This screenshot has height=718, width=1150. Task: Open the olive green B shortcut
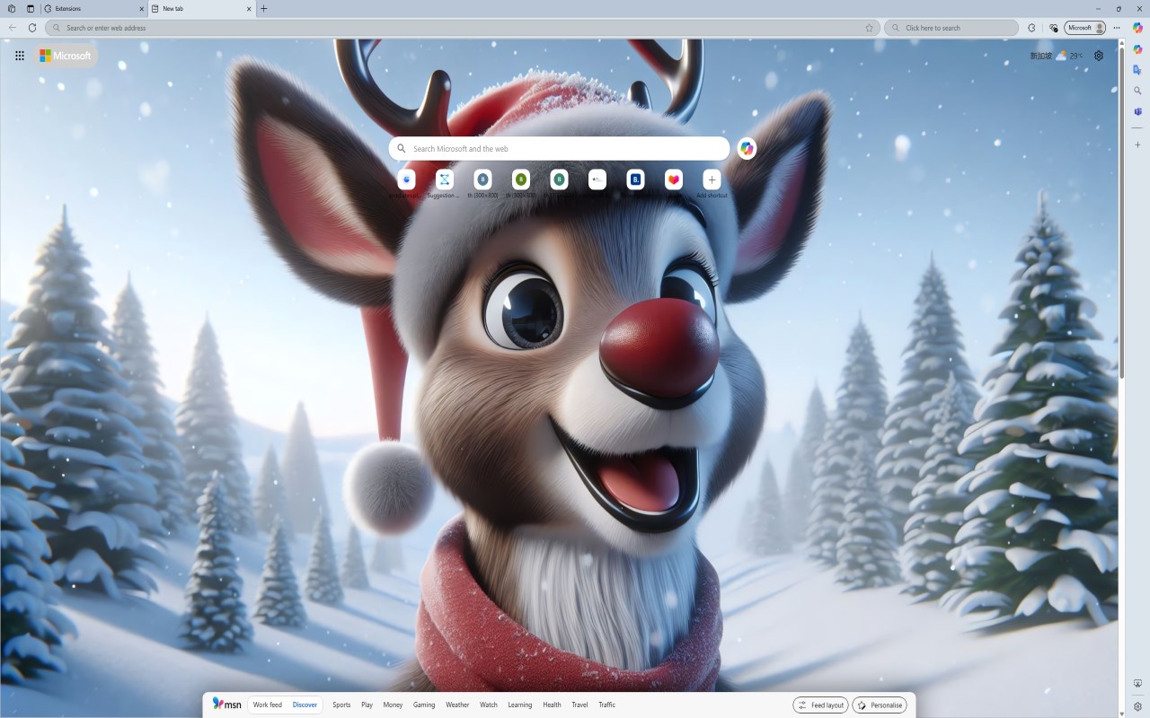[x=521, y=183]
